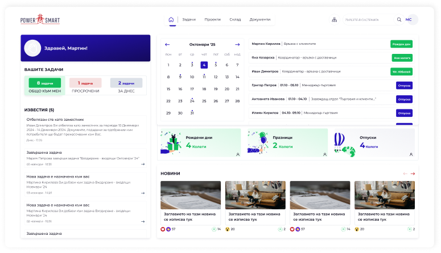Open notice Отбелязан сте като заместник

pyautogui.click(x=85, y=129)
